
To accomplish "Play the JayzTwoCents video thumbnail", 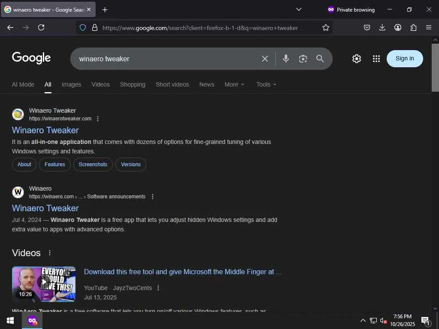I will (44, 284).
